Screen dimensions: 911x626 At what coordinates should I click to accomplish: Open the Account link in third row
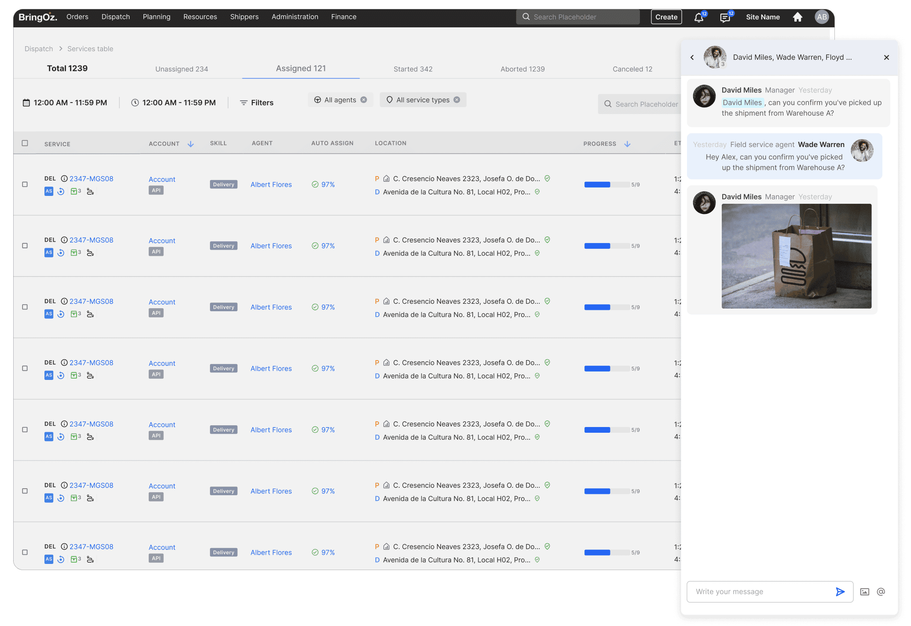tap(162, 302)
